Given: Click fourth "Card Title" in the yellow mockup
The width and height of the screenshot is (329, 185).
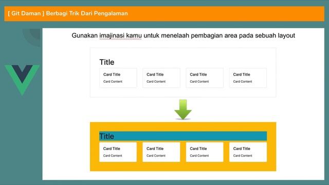Looking at the screenshot, I should (242, 149).
